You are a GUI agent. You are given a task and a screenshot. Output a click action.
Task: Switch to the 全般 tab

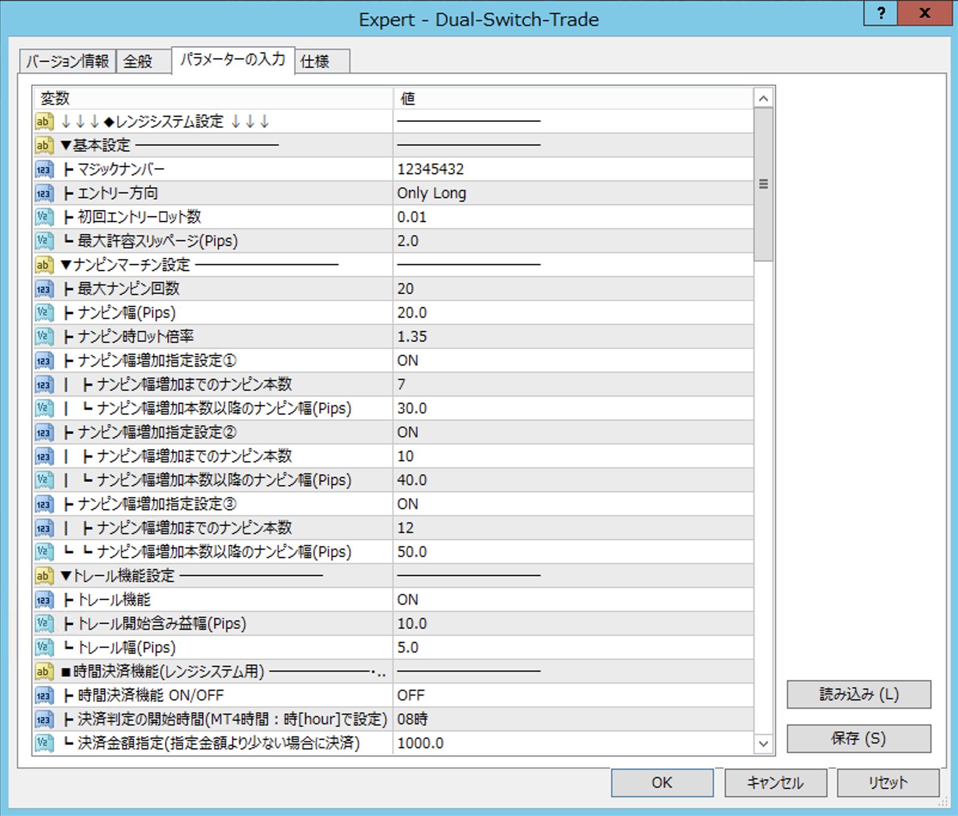coord(138,62)
